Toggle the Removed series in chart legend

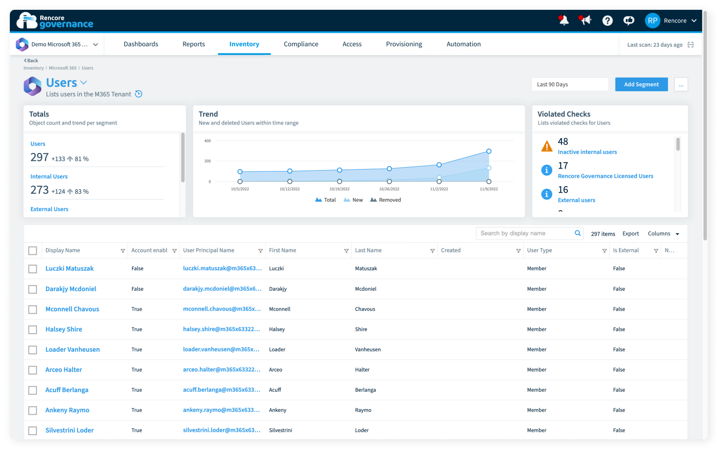pyautogui.click(x=385, y=200)
